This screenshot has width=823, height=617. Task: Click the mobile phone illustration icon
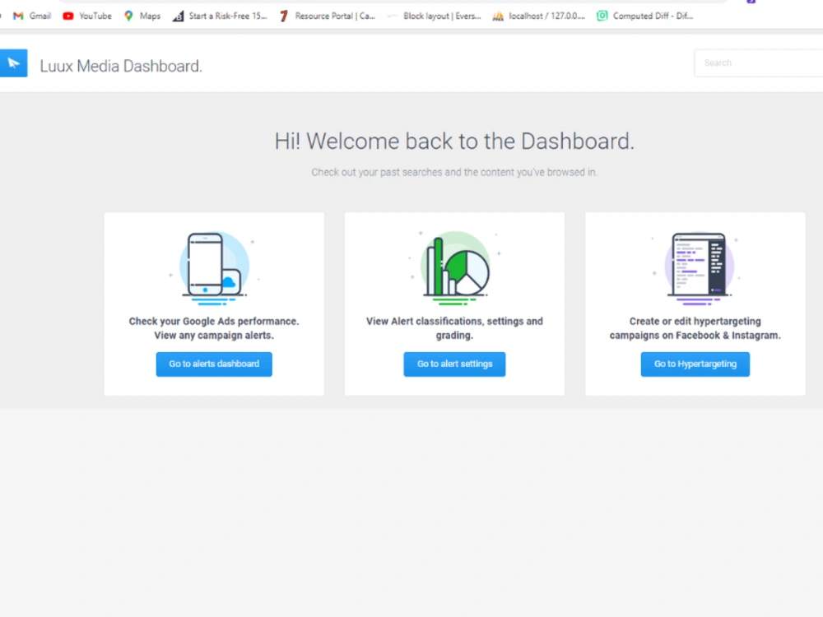click(x=214, y=268)
